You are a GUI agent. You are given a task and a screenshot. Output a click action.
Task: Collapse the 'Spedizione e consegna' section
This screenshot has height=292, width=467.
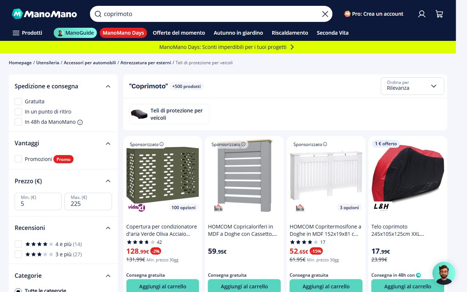coord(108,87)
